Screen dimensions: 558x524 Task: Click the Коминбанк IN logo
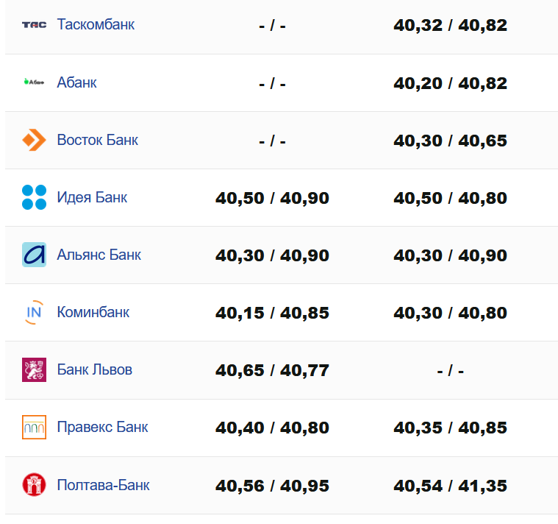tap(34, 312)
